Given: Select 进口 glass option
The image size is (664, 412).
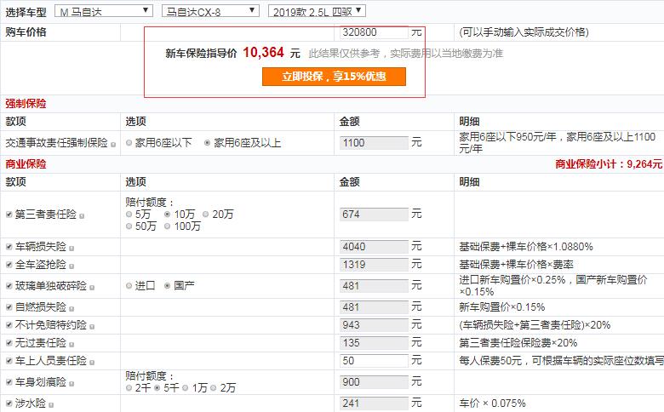Looking at the screenshot, I should (x=129, y=286).
